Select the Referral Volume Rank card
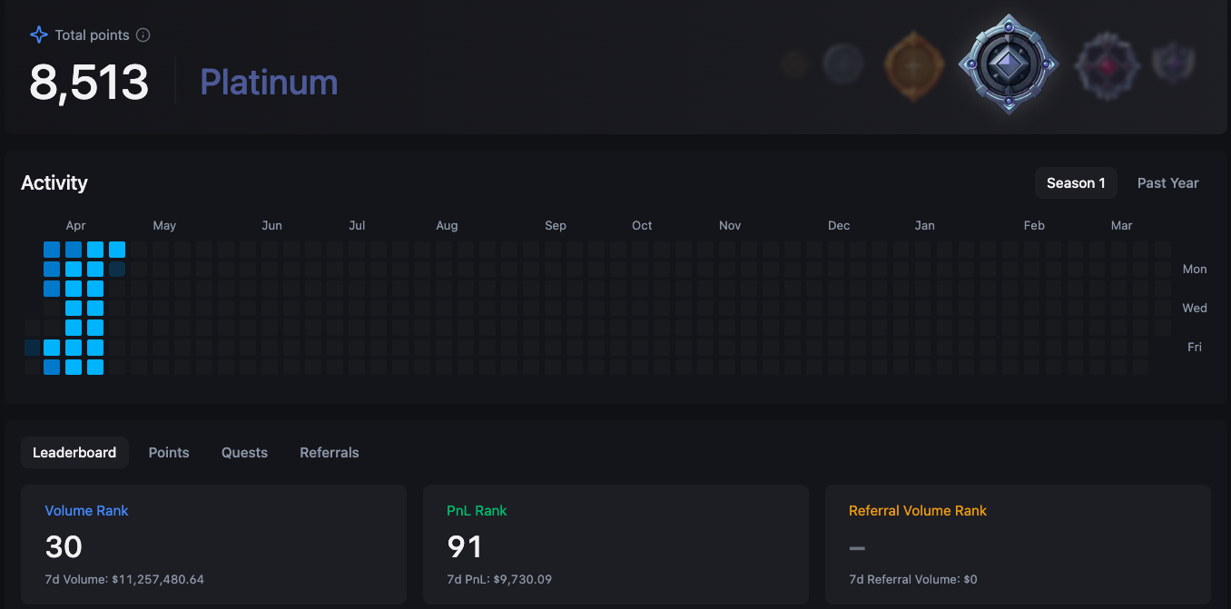Screen dimensions: 1231x609 [1018, 545]
